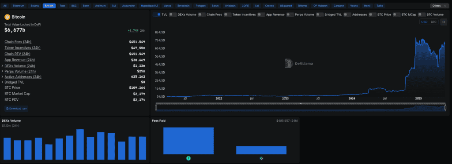
Task: Click the right handle of chart range slider
Action: coord(445,108)
